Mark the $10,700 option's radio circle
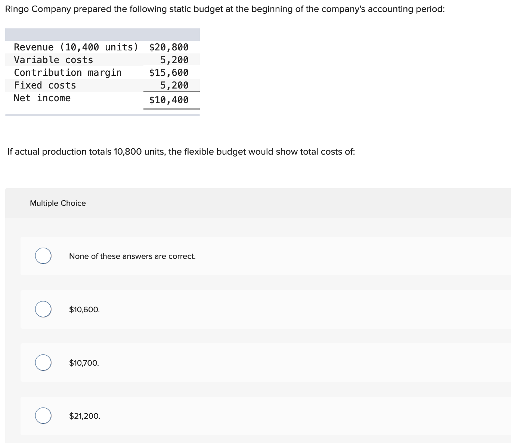The image size is (511, 443). point(43,363)
